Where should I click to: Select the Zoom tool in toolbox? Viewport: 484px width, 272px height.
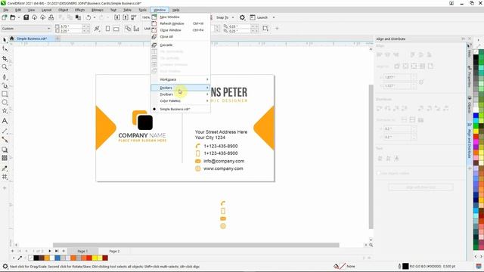(x=5, y=67)
